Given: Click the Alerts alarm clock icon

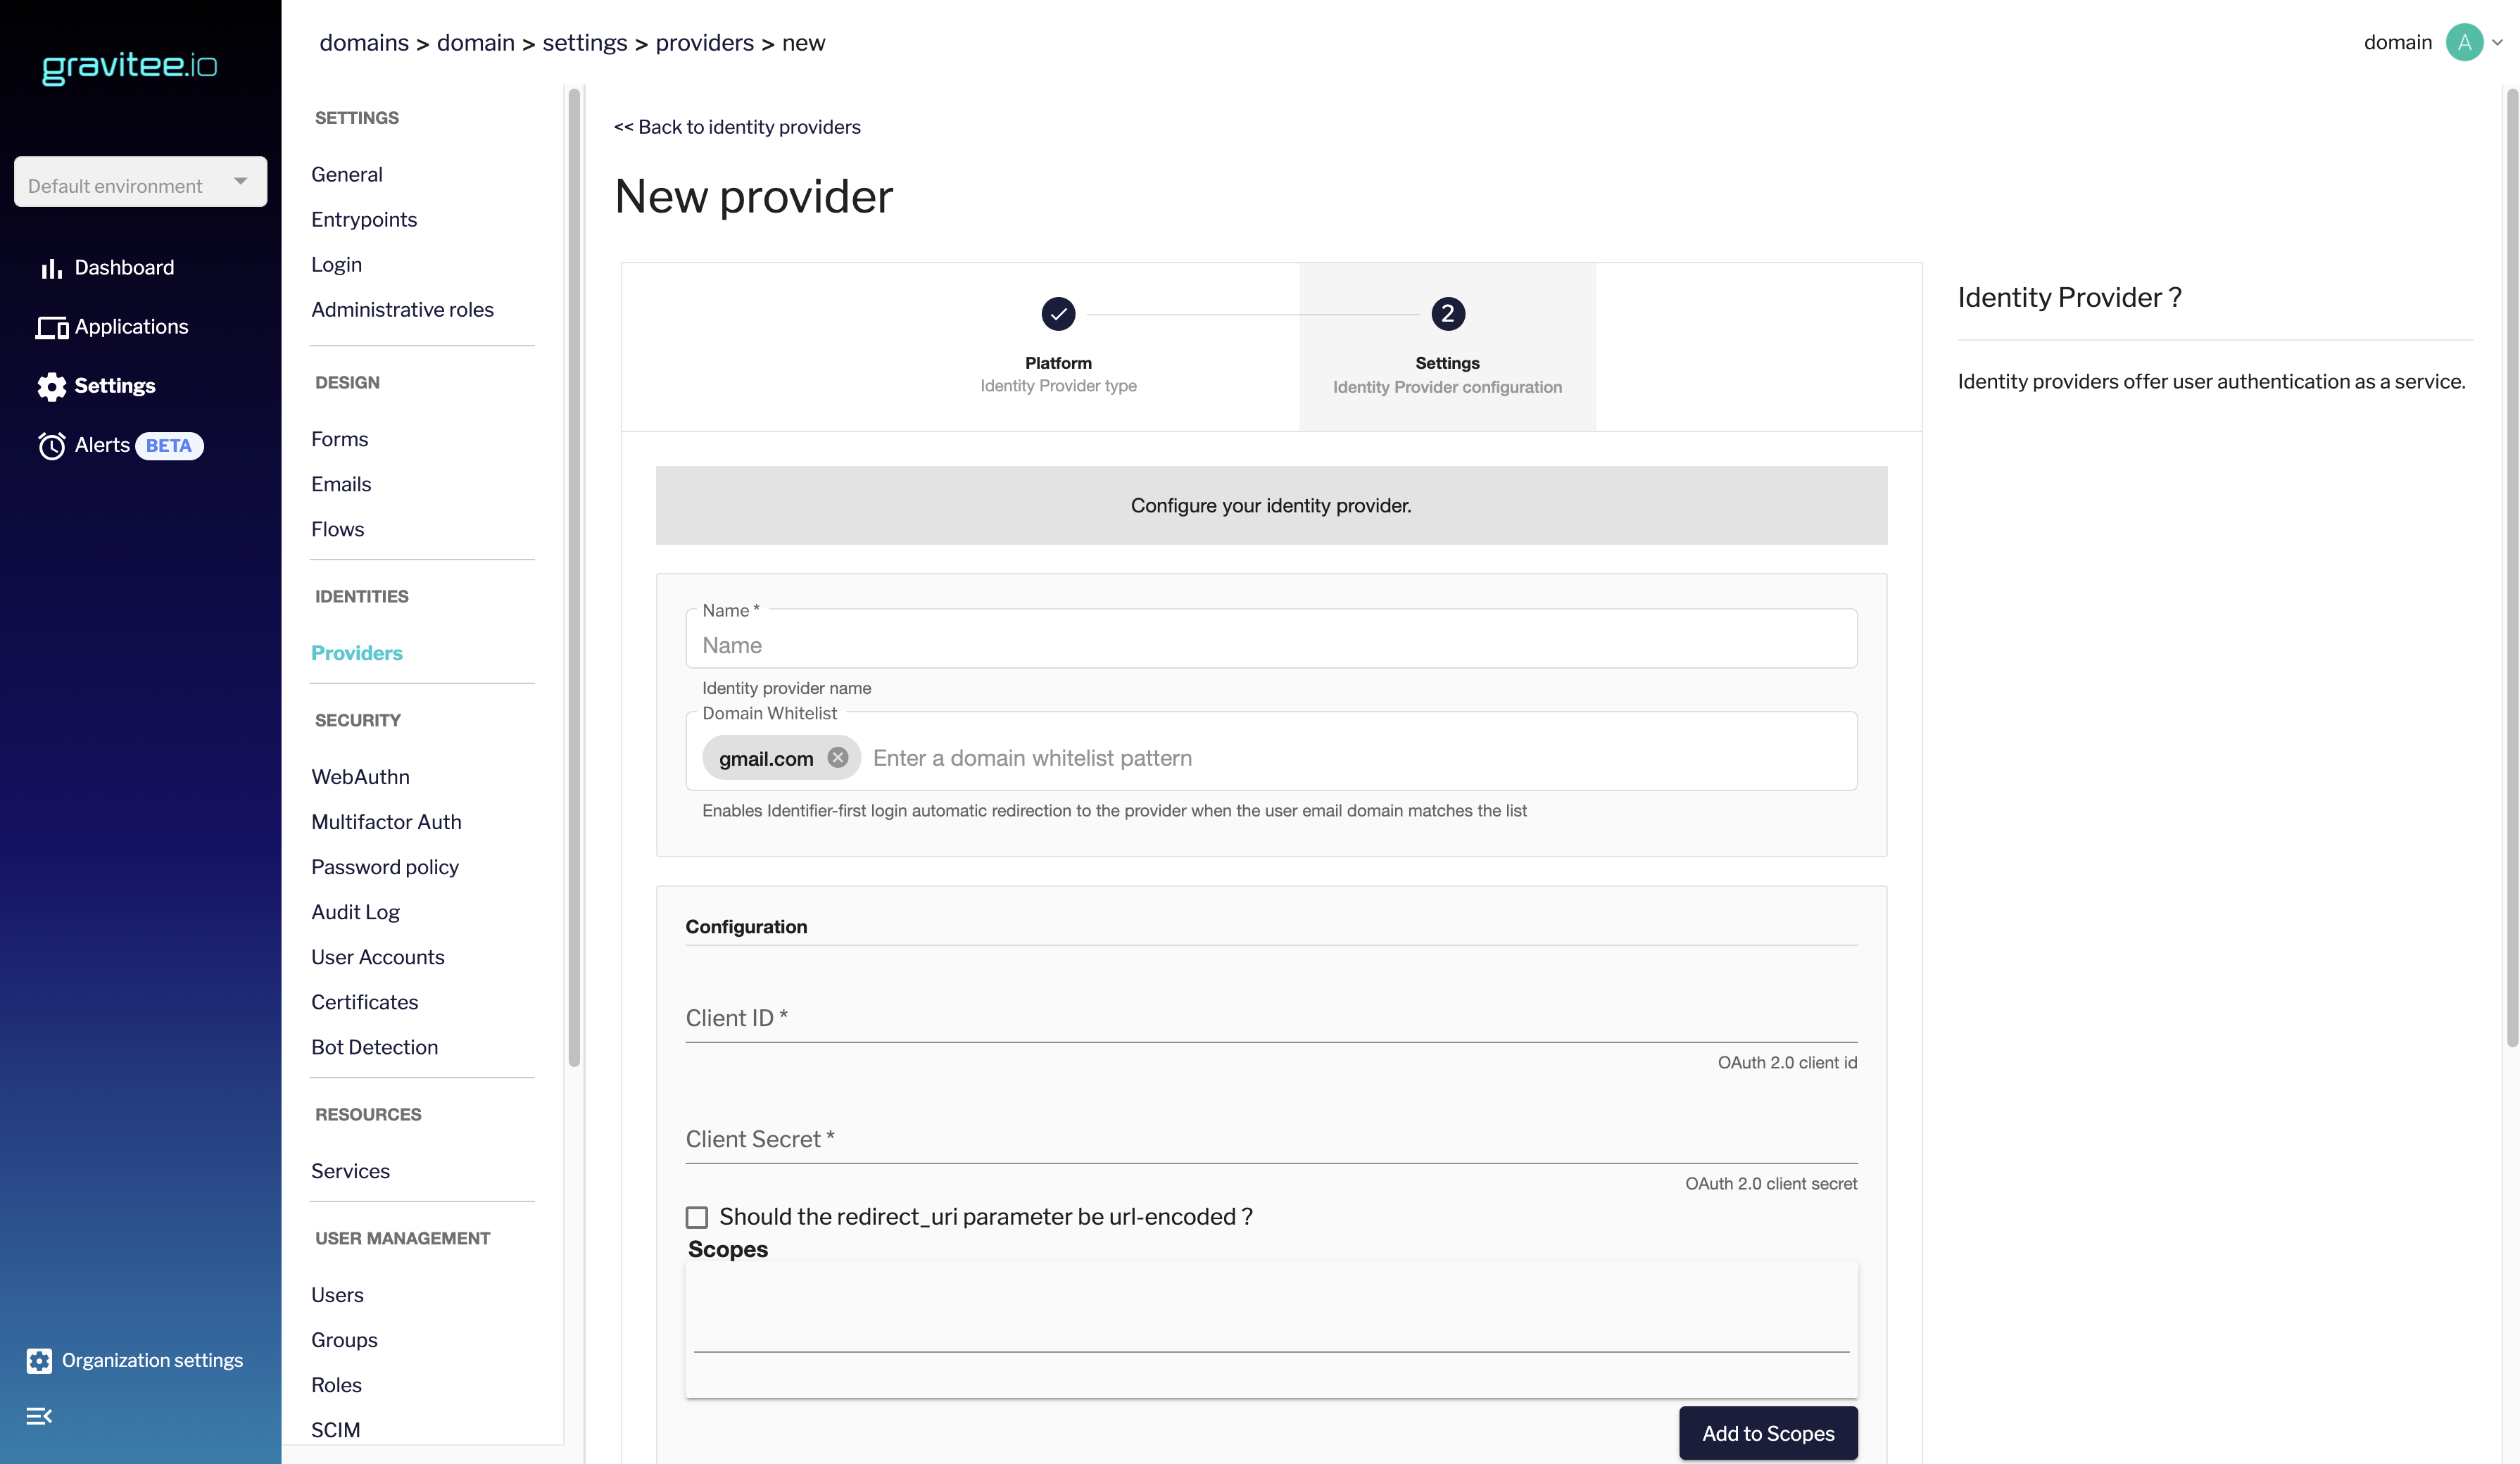Looking at the screenshot, I should click(x=51, y=446).
